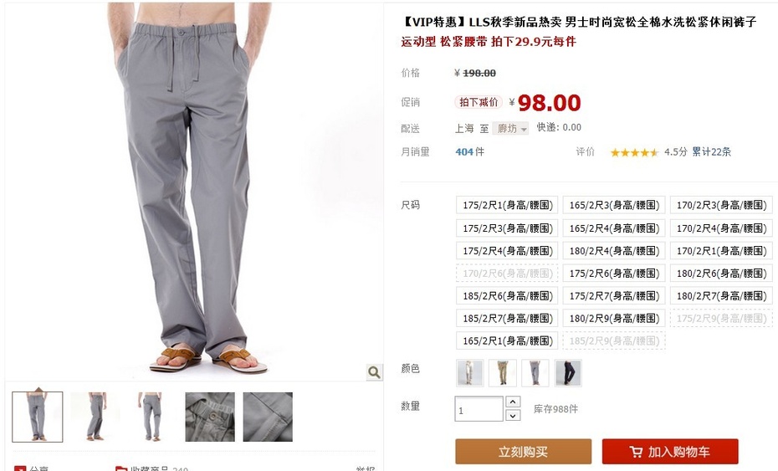Open the 累计22条 reviews link
This screenshot has height=471, width=778.
pyautogui.click(x=712, y=152)
